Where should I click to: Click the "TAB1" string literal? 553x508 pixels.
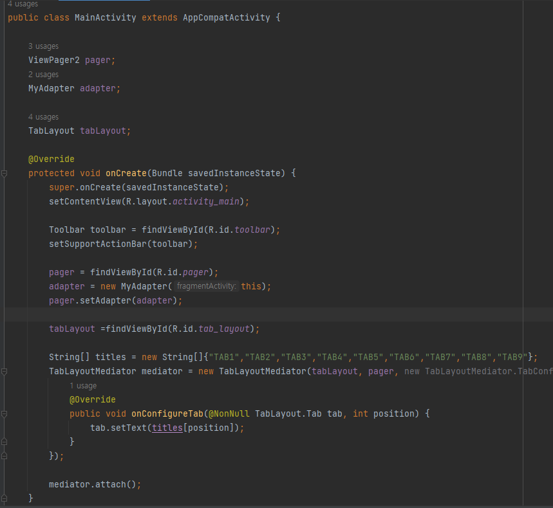click(224, 358)
